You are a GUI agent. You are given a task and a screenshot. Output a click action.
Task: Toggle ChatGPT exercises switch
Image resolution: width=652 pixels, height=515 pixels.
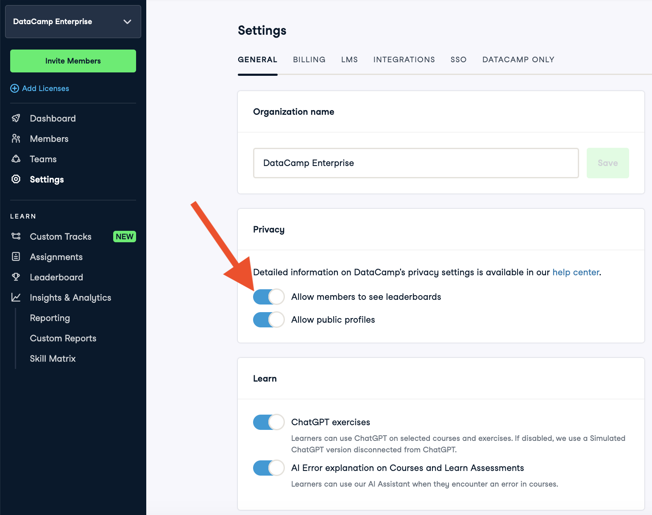[268, 422]
